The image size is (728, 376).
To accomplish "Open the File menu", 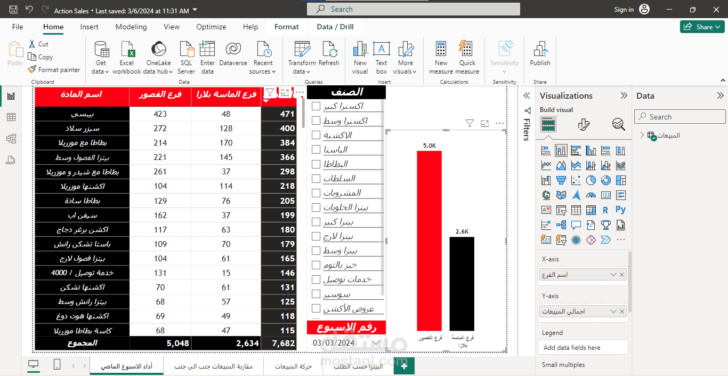I will click(x=18, y=27).
